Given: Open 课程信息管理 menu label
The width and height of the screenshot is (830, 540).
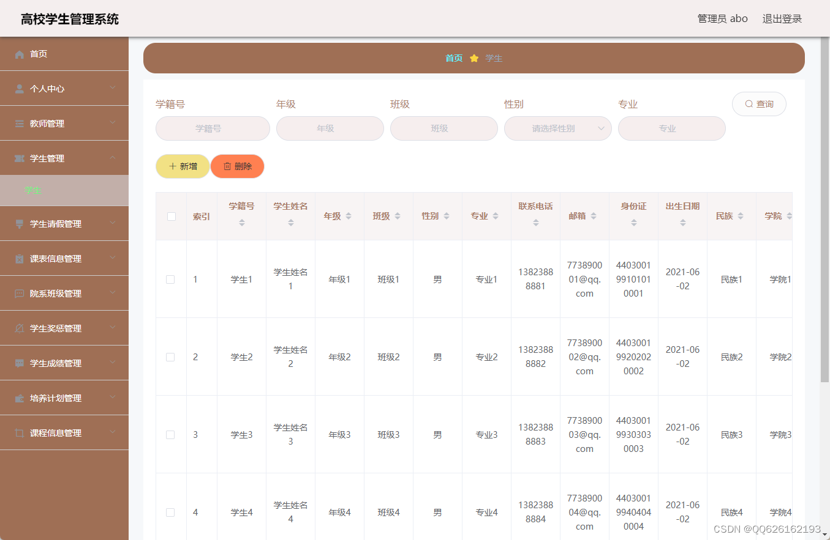Looking at the screenshot, I should (x=56, y=433).
